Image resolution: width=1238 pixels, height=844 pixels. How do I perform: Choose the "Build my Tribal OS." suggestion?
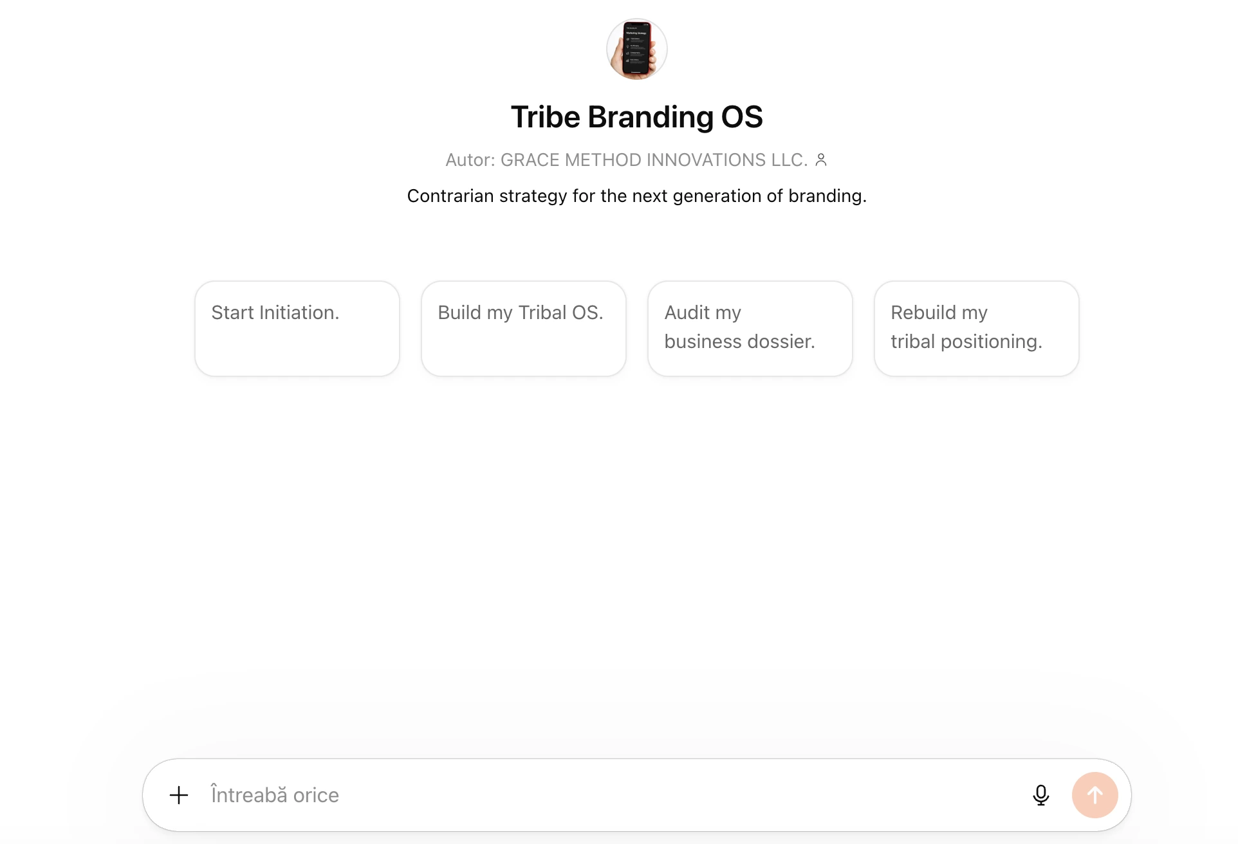523,328
